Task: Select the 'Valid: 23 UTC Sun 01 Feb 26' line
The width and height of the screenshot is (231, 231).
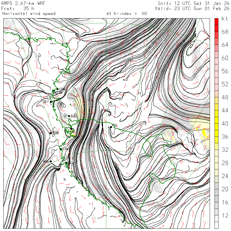Action: coord(192,8)
